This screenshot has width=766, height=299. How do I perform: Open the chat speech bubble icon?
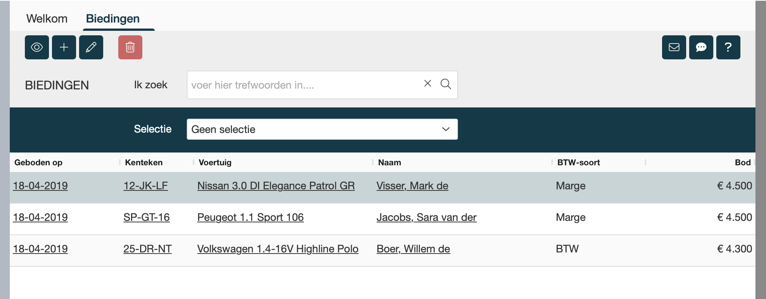(x=701, y=47)
